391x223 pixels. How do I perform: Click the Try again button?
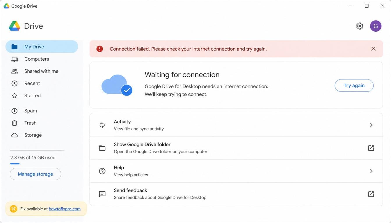[x=354, y=85]
